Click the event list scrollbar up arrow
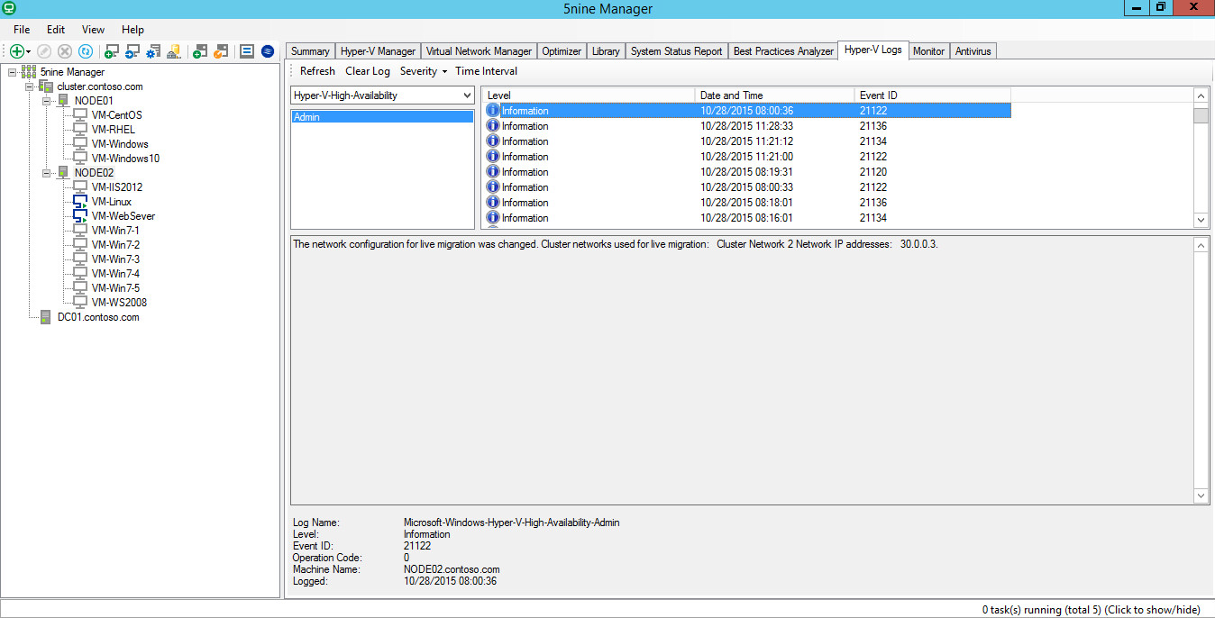 [1201, 95]
